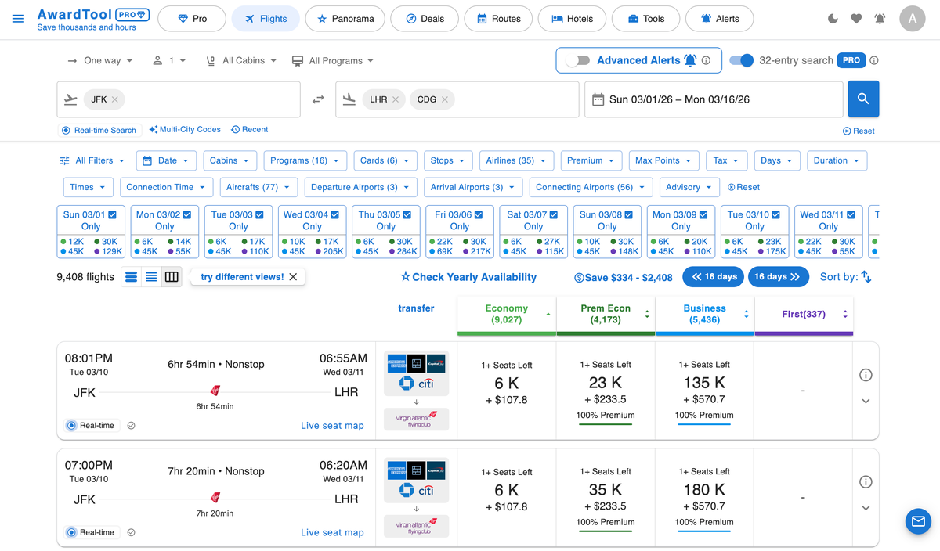Viewport: 940px width, 551px height.
Task: Select the compact list view icon
Action: (x=151, y=276)
